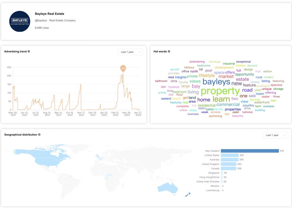
Task: Click the United Kingdom bar showing 260
Action: click(228, 164)
